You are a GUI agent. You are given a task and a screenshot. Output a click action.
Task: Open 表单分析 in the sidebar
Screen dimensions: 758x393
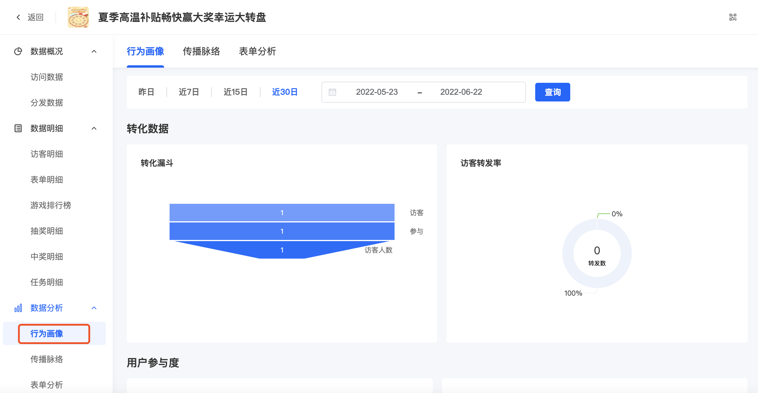[x=47, y=385]
